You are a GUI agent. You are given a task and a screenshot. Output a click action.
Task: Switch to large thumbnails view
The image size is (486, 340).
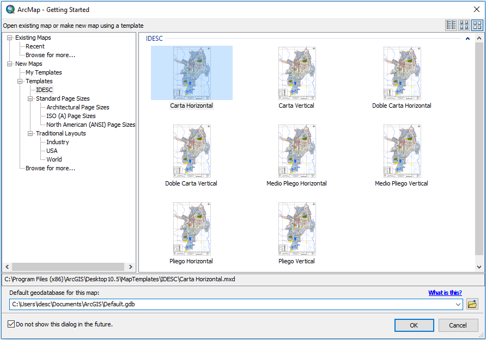click(478, 24)
